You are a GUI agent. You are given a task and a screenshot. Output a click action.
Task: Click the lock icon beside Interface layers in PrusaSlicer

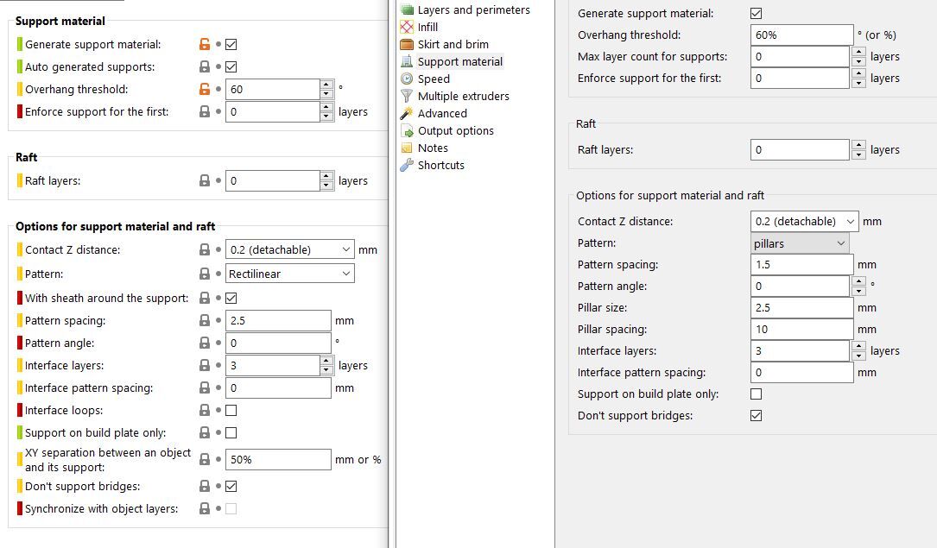coord(205,365)
